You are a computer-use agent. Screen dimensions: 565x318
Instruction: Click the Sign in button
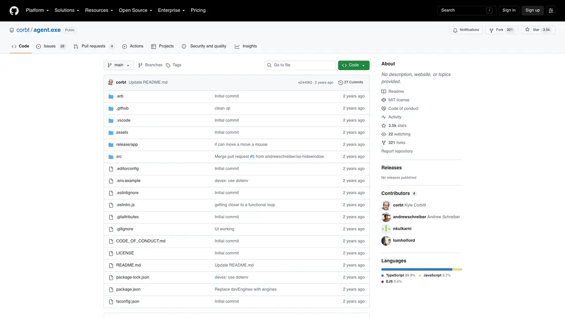[509, 11]
